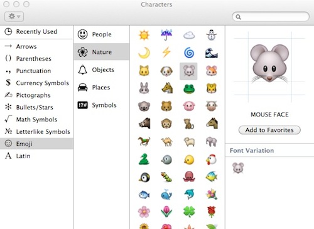Select the pink pig face emoji
Viewport: 314px width, 229px height.
(x=189, y=106)
